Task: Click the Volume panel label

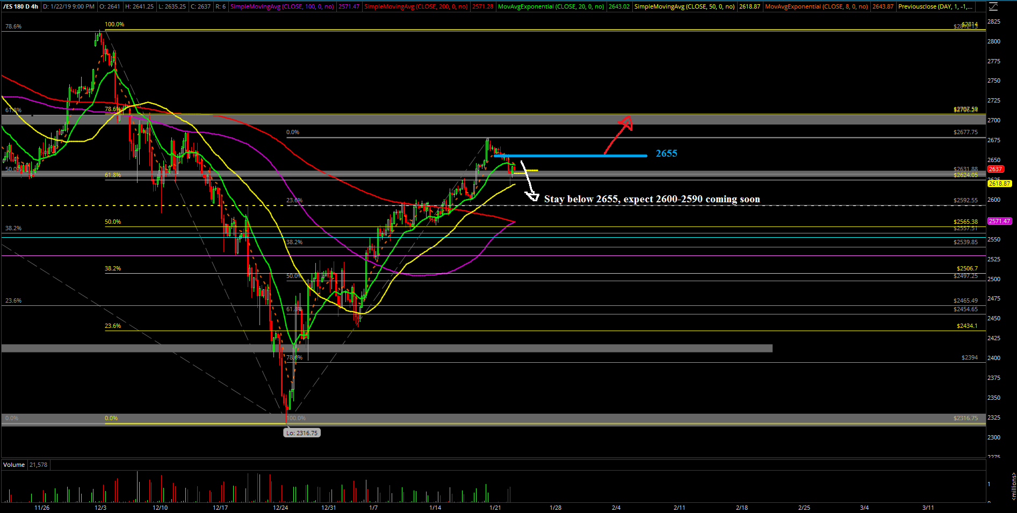Action: 14,465
